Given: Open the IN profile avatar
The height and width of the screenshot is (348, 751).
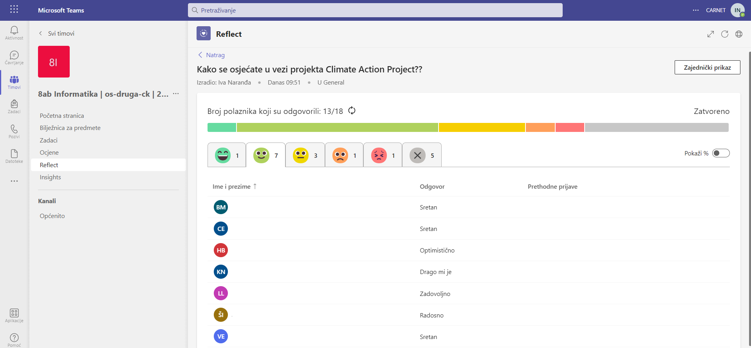Looking at the screenshot, I should point(737,10).
